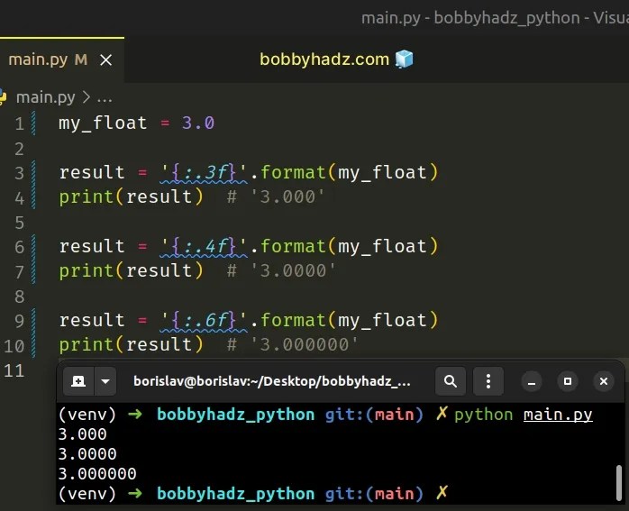Click main.py in the breadcrumb path

point(45,97)
